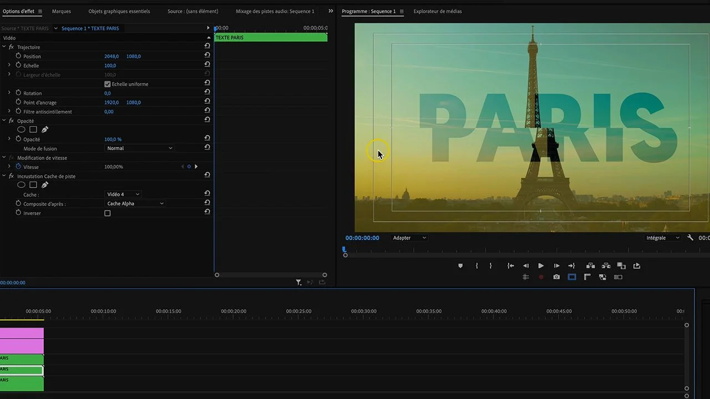This screenshot has width=710, height=399.
Task: Step forward one frame
Action: 556,266
